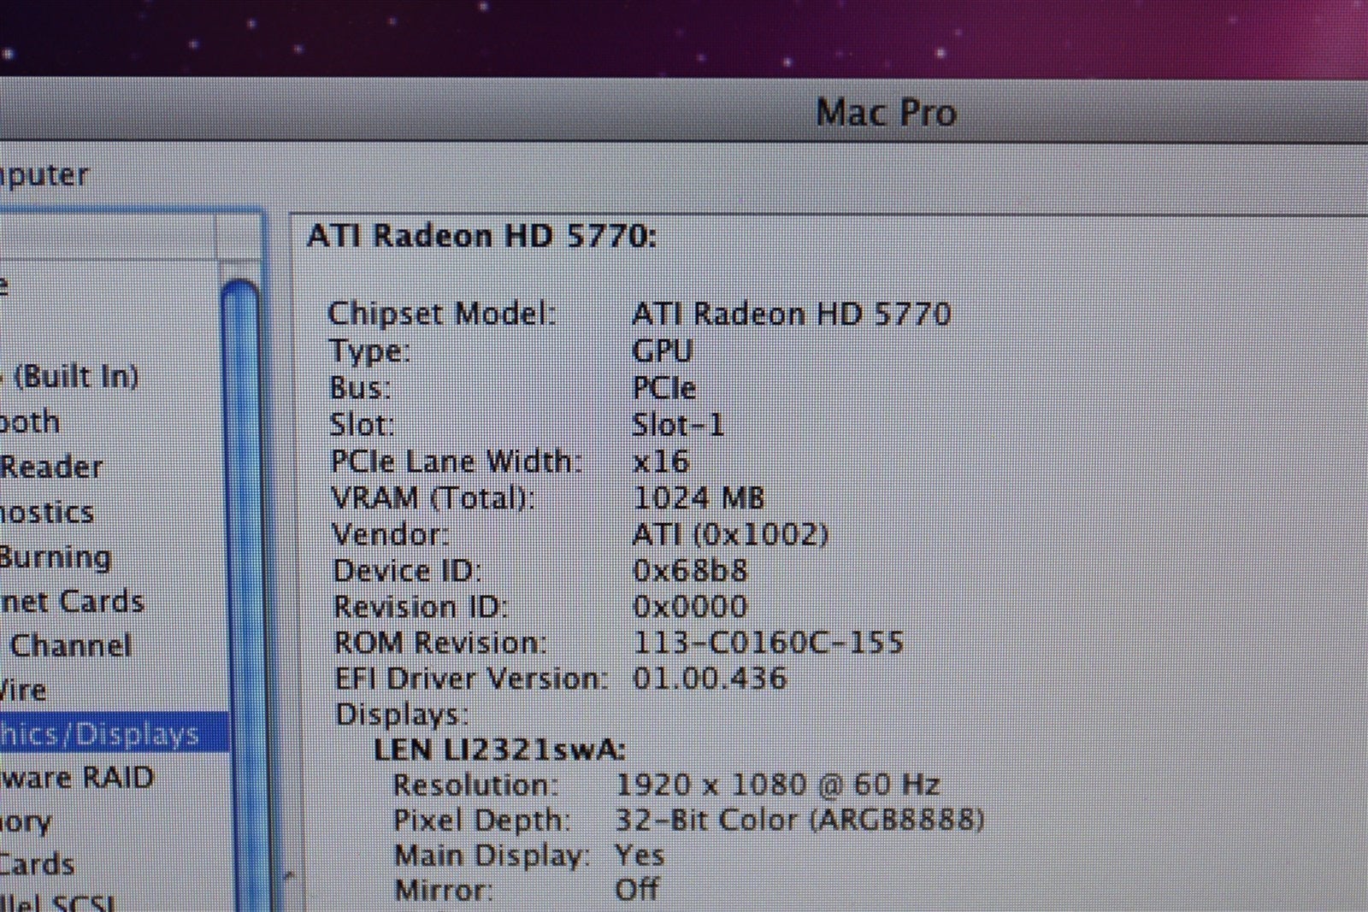This screenshot has width=1368, height=912.
Task: Click the Mac Pro window title
Action: (887, 113)
